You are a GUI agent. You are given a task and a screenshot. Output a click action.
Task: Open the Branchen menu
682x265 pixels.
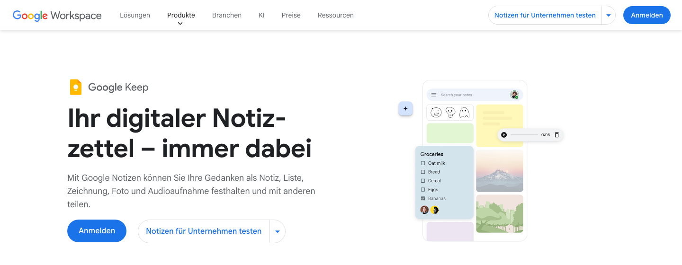(x=227, y=15)
